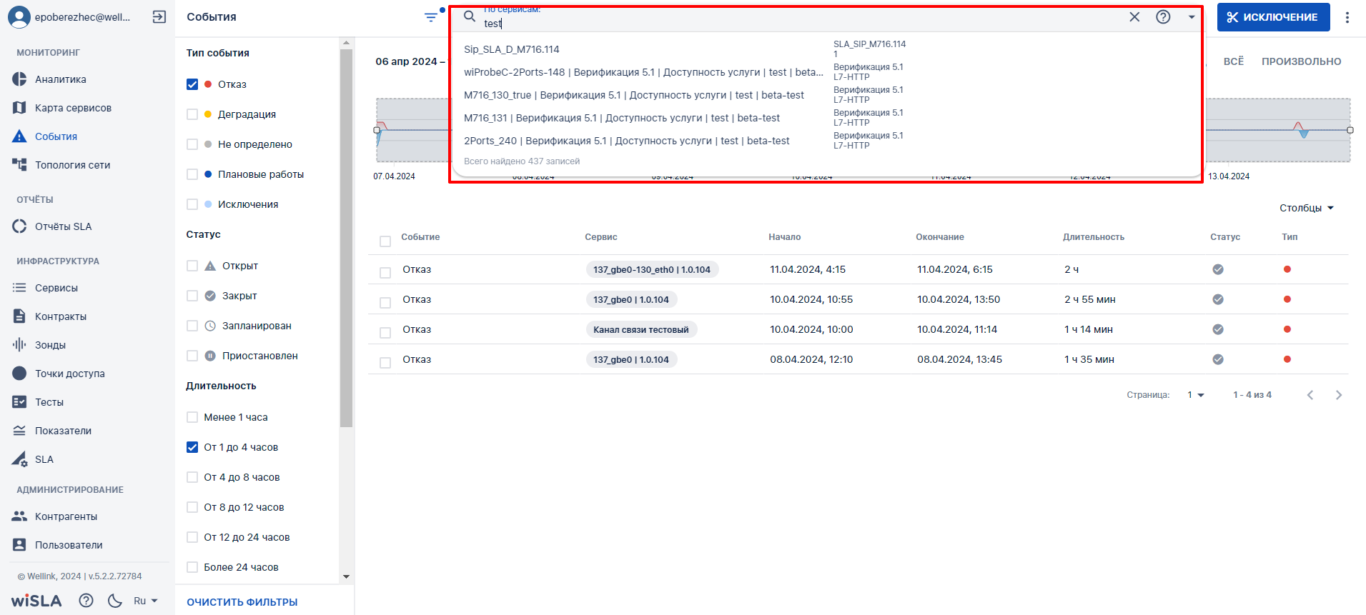Image resolution: width=1366 pixels, height=615 pixels.
Task: Check Исключения filter
Action: tap(192, 204)
